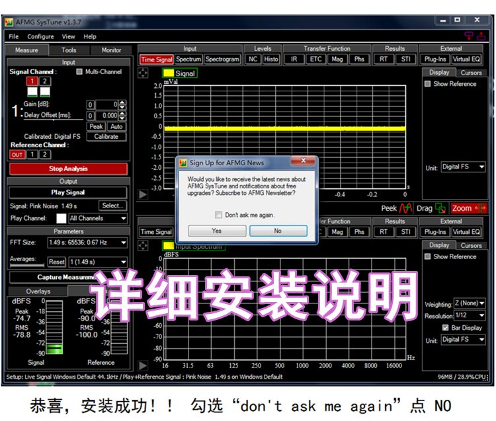Screen dimensions: 496x421
Task: Click the Calibrate button
Action: [x=106, y=137]
